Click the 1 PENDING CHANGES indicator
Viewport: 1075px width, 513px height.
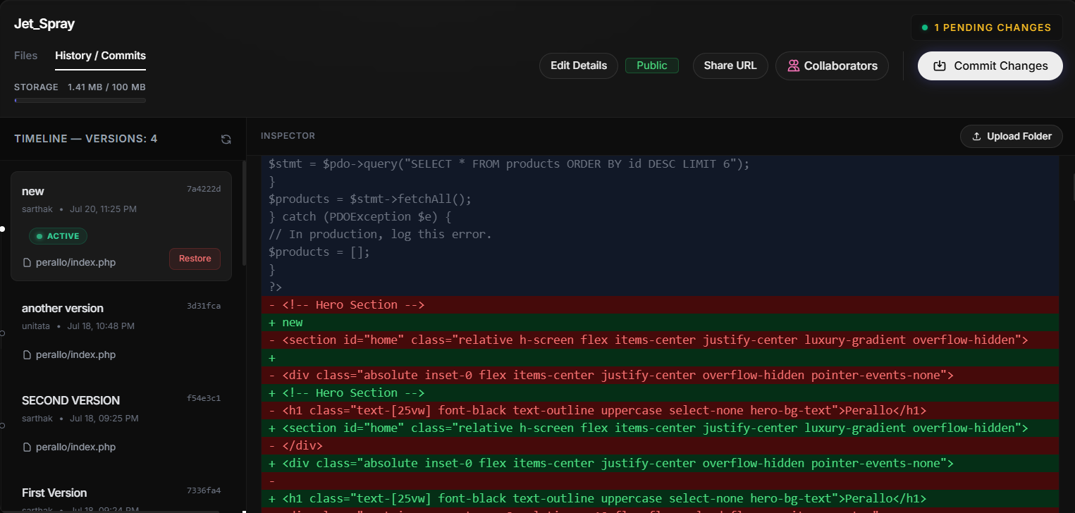986,28
